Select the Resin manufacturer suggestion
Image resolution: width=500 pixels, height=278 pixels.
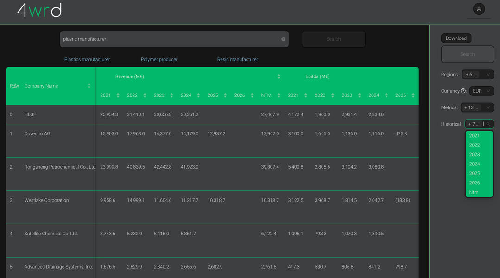tap(237, 59)
